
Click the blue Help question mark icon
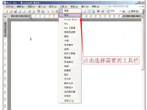[x=124, y=11]
